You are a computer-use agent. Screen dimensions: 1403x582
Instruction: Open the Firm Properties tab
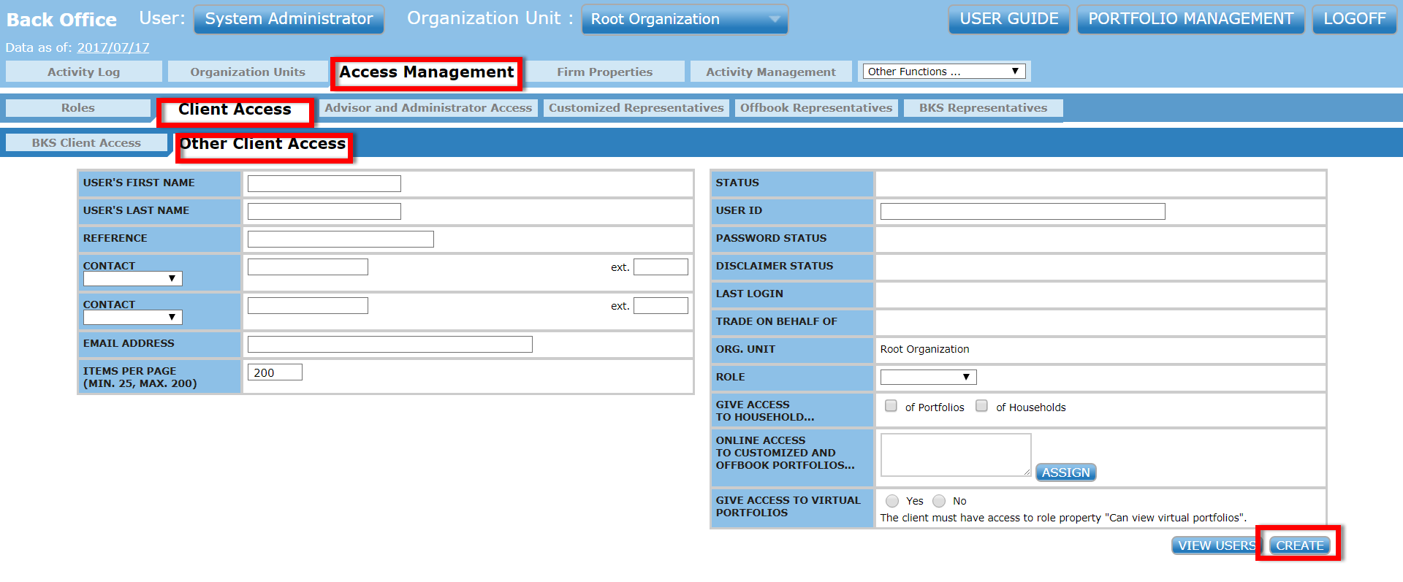[604, 72]
